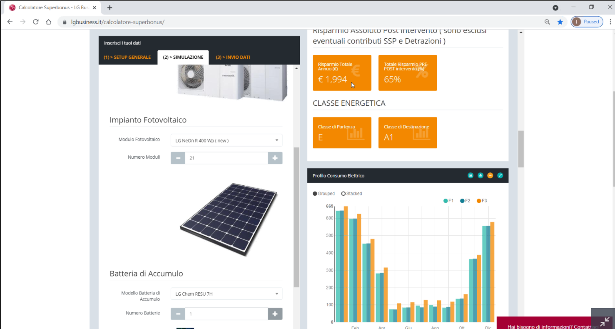Click the Impianto Fotovoltaico heading
This screenshot has width=615, height=329.
[x=148, y=120]
